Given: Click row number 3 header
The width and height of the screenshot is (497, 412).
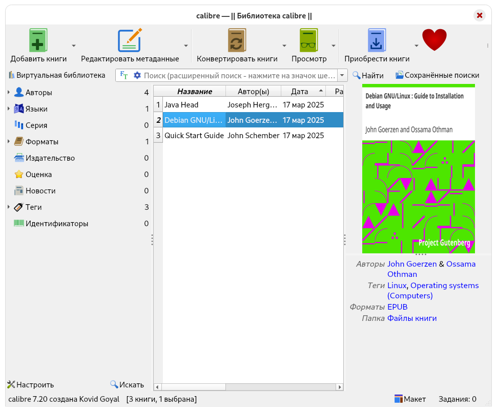Looking at the screenshot, I should pos(158,136).
